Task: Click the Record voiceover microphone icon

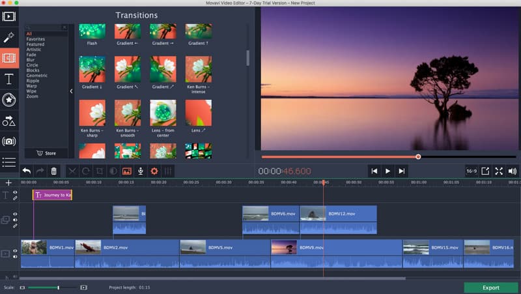Action: (141, 171)
